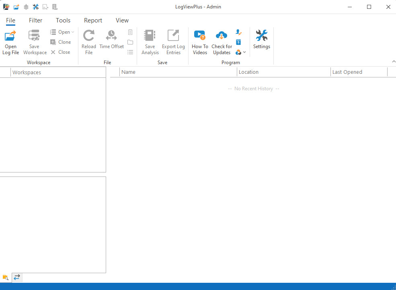396x290 pixels.
Task: Click the LogViewPlus app logo in title bar
Action: tap(6, 7)
